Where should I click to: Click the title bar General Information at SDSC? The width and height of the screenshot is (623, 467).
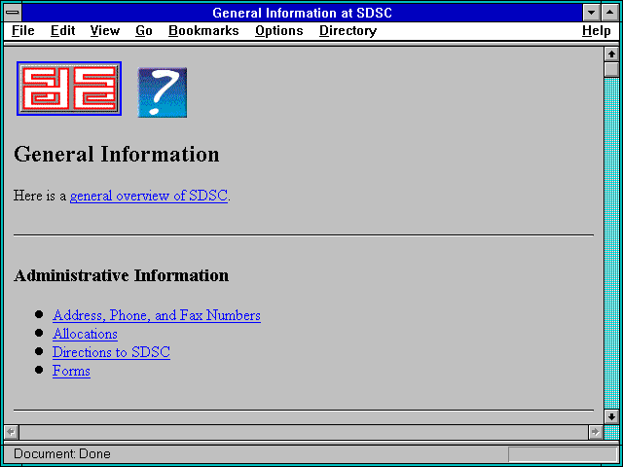(x=303, y=13)
